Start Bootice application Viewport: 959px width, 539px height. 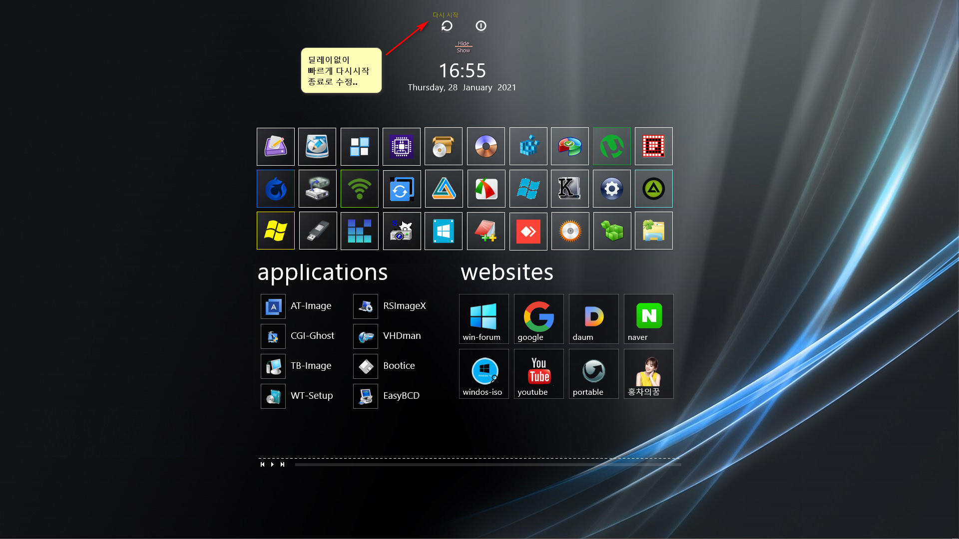coord(384,366)
